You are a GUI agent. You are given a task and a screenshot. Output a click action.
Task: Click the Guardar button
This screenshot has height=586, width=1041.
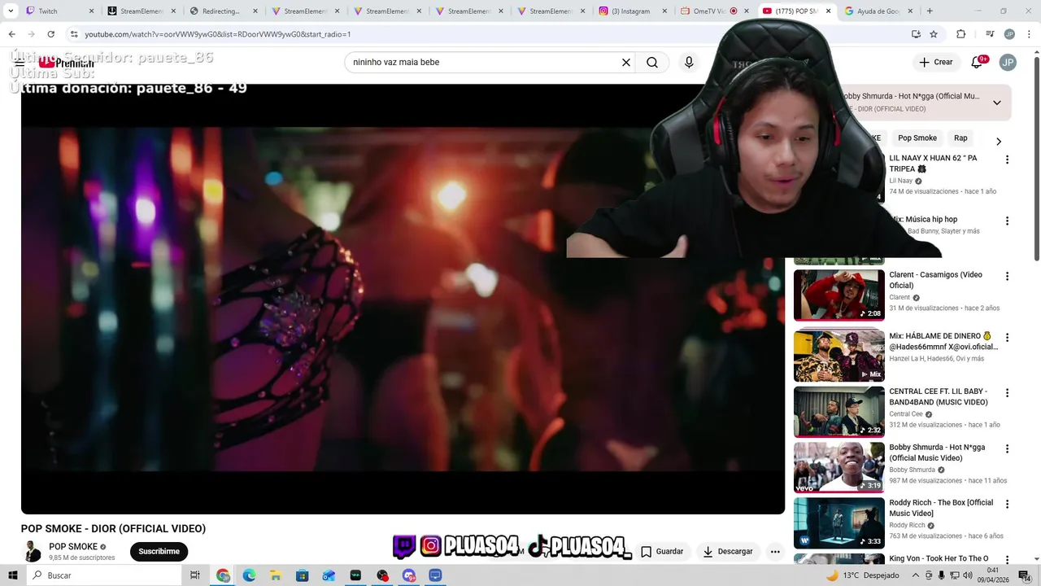pos(661,552)
